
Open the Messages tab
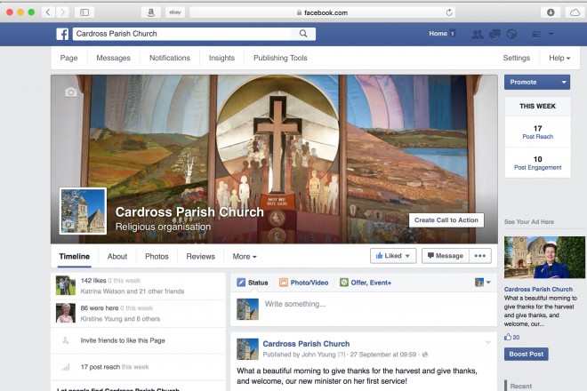(x=114, y=58)
